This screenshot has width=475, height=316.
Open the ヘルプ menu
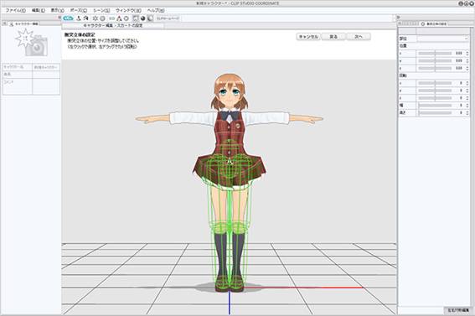pyautogui.click(x=156, y=10)
